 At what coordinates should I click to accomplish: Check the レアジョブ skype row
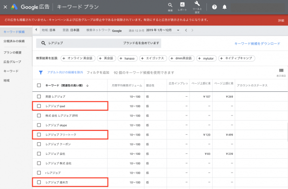39,125
